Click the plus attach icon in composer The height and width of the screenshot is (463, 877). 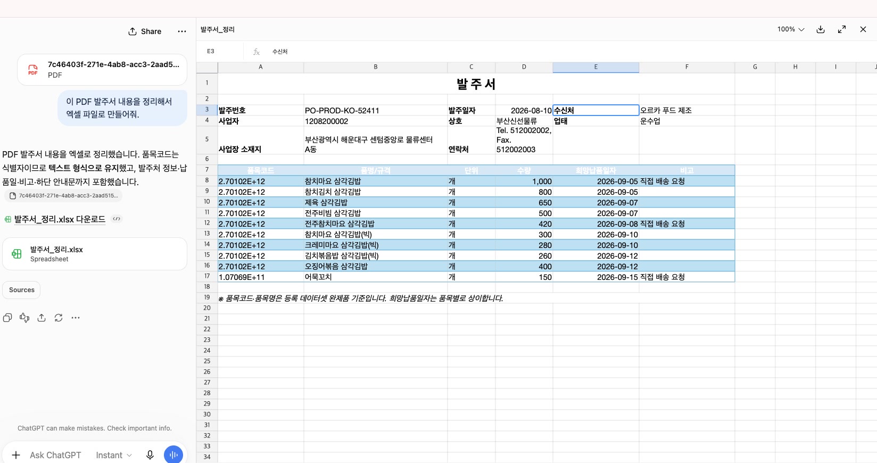(16, 455)
